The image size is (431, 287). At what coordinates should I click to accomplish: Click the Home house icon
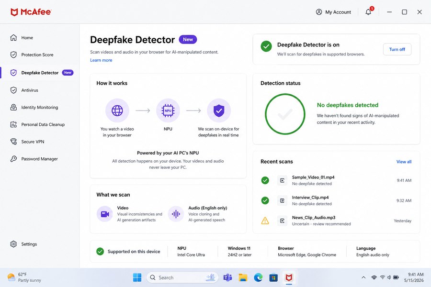13,38
